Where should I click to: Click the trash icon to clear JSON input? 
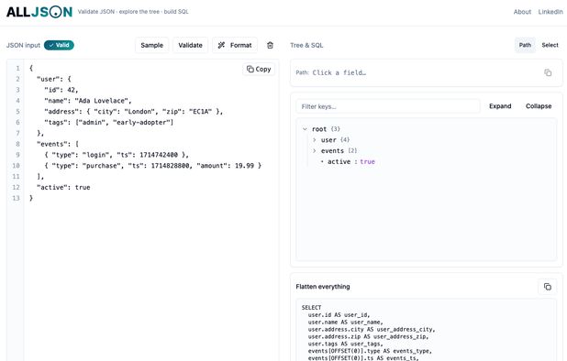(x=270, y=45)
